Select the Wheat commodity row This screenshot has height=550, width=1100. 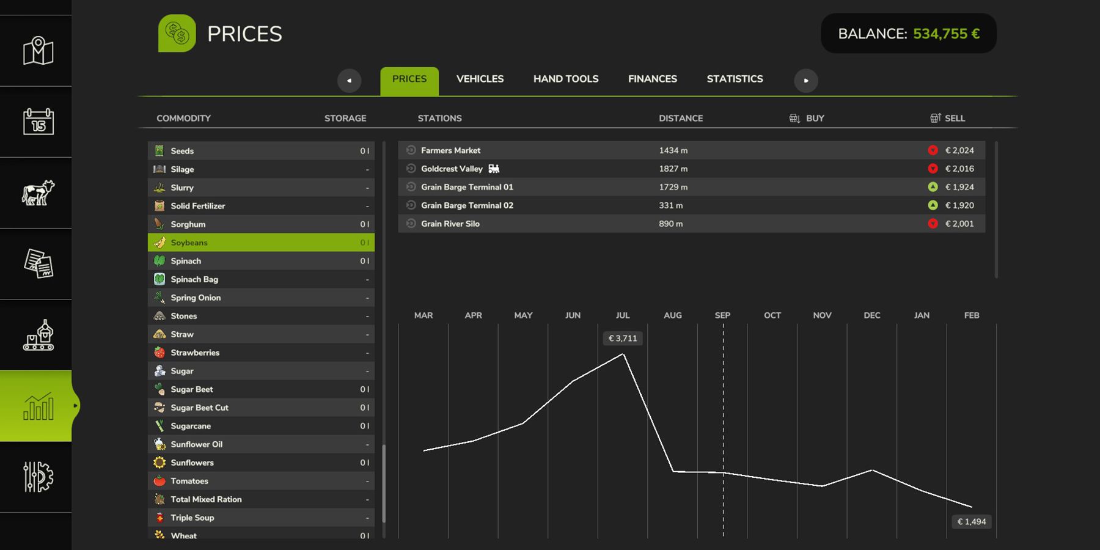261,533
